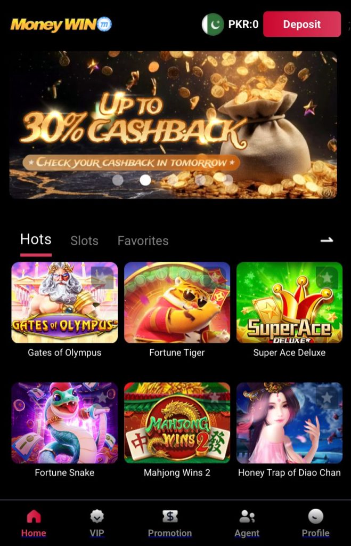Viewport: 351px width, 546px height.
Task: Select the first banner carousel dot
Action: pyautogui.click(x=118, y=180)
